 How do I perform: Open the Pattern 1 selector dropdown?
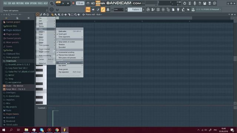tap(135, 10)
